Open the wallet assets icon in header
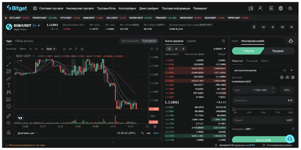This screenshot has width=301, height=150. (x=251, y=8)
